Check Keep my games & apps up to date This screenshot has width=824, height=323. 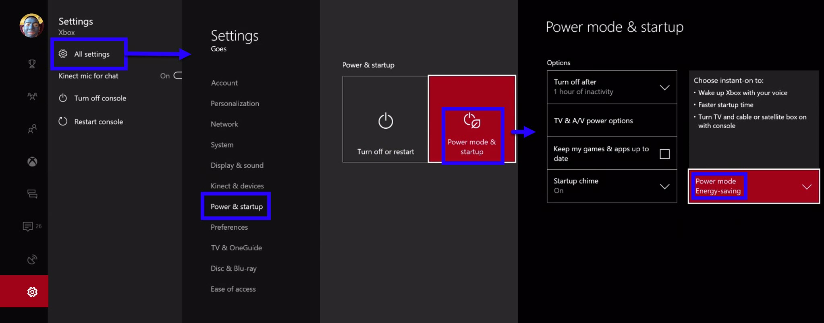[664, 154]
